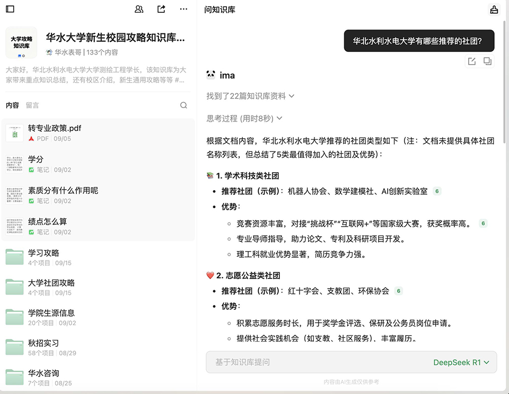Open 转专业政策.pdf file
The height and width of the screenshot is (394, 509).
coord(55,128)
